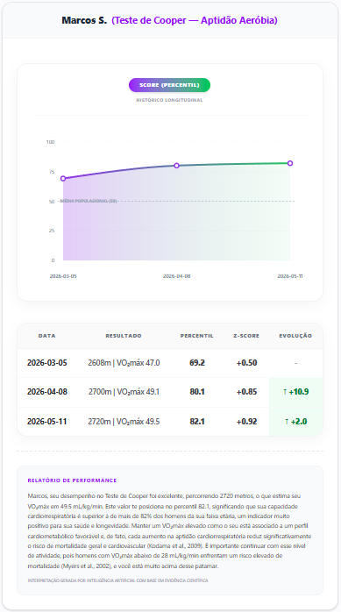Click the 2026-04-08 date cell in table
Viewport: 341px width, 612px height.
pyautogui.click(x=46, y=392)
